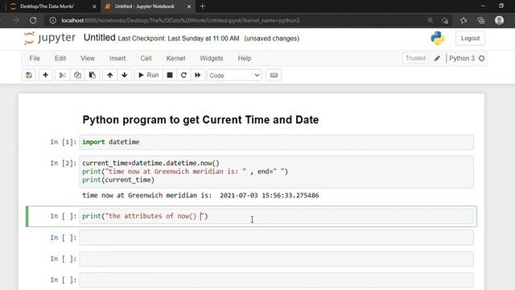This screenshot has height=290, width=515.
Task: Switch to Desktop/The Data Monk tab
Action: click(47, 6)
